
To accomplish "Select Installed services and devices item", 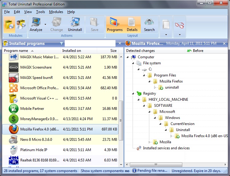I will 166,148.
